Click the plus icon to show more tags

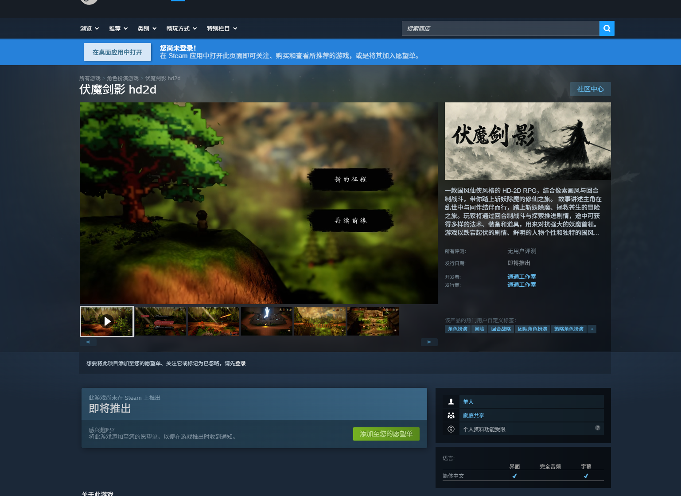pyautogui.click(x=592, y=329)
